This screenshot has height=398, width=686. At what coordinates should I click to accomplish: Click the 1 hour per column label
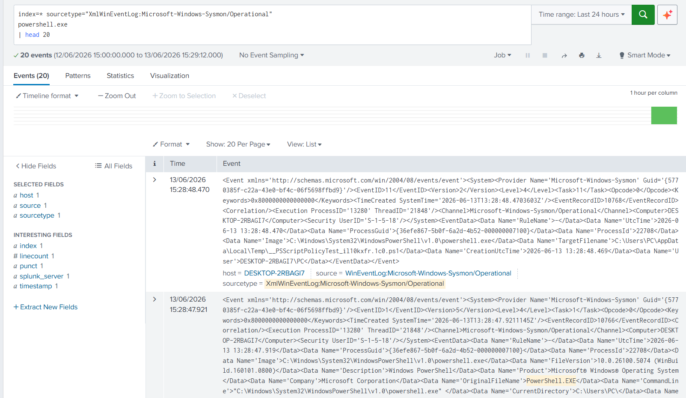click(x=653, y=93)
